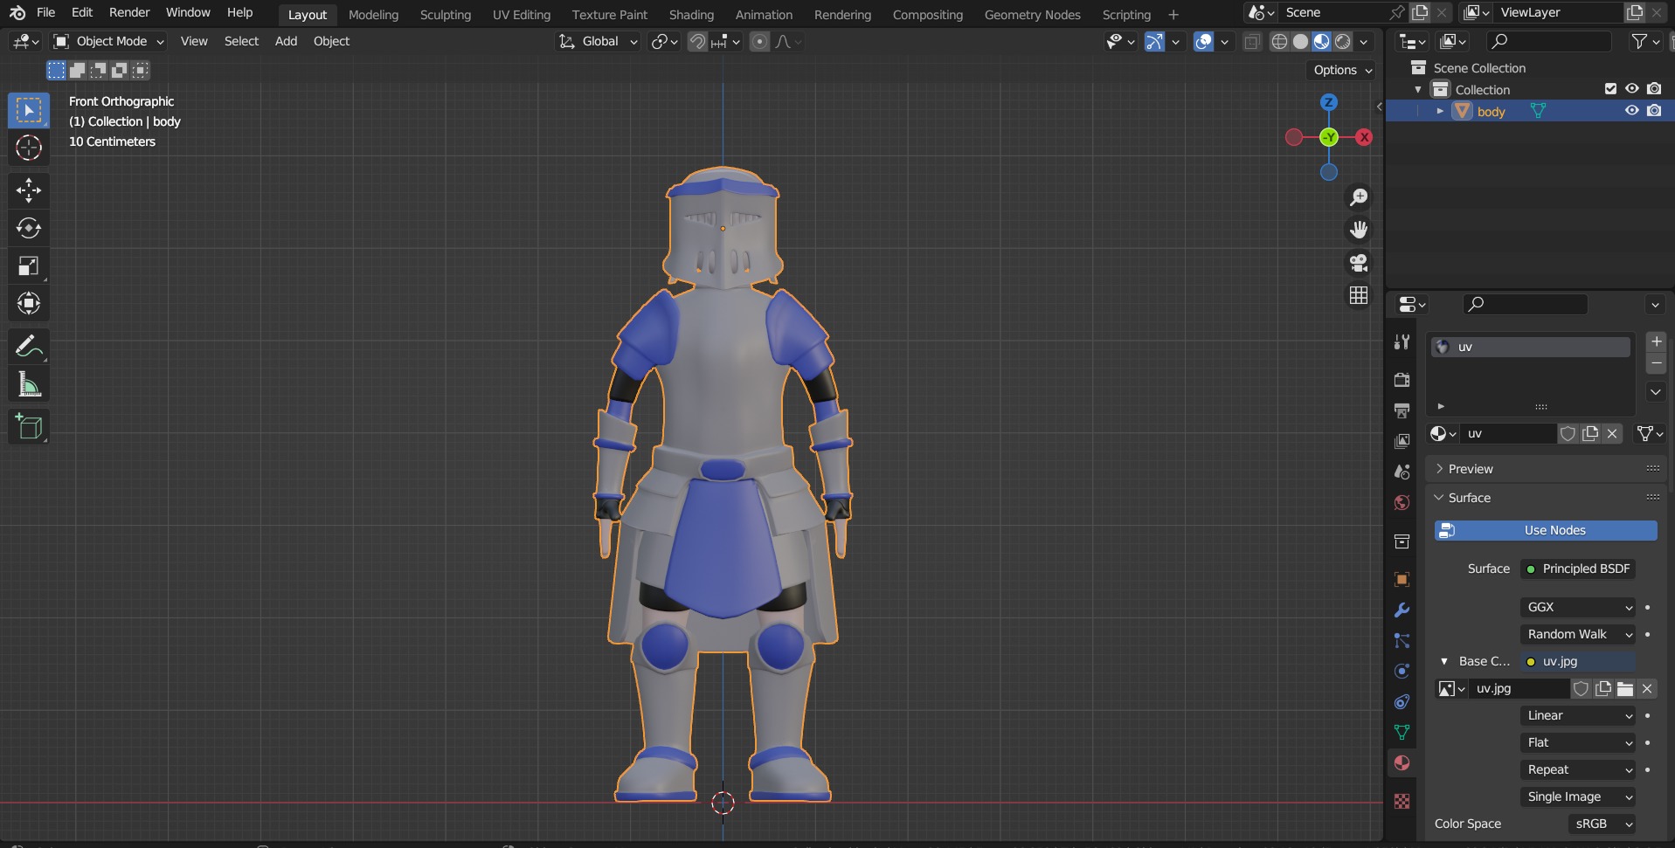
Task: Click the X axis on navigation gizmo
Action: (1364, 137)
